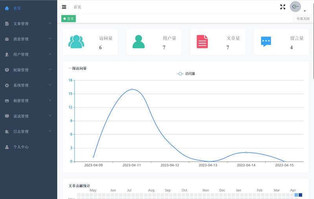The height and width of the screenshot is (199, 314).
Task: Expand the 相册管理 menu chevron
Action: 50,100
